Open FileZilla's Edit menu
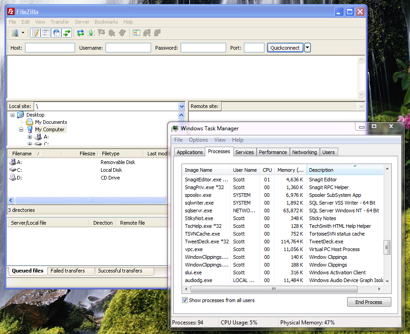The width and height of the screenshot is (410, 334). click(25, 22)
